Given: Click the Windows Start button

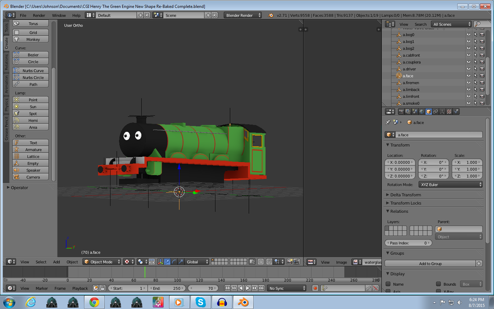Looking at the screenshot, I should [9, 302].
